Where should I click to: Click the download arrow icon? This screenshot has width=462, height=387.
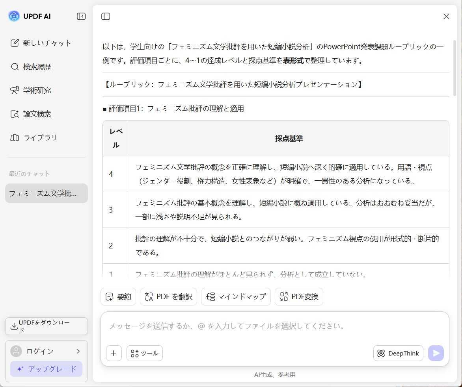(x=14, y=326)
